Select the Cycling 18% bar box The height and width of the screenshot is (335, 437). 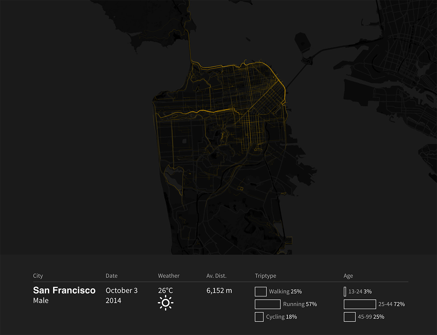pyautogui.click(x=259, y=317)
